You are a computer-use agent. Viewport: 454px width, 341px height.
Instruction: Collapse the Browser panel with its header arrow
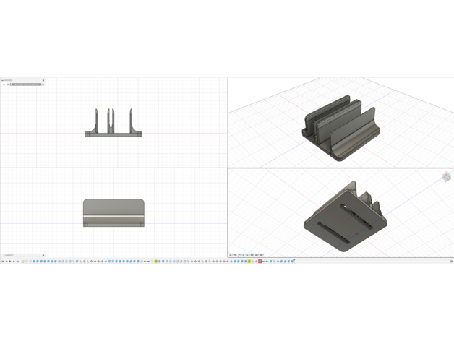(x=2, y=80)
